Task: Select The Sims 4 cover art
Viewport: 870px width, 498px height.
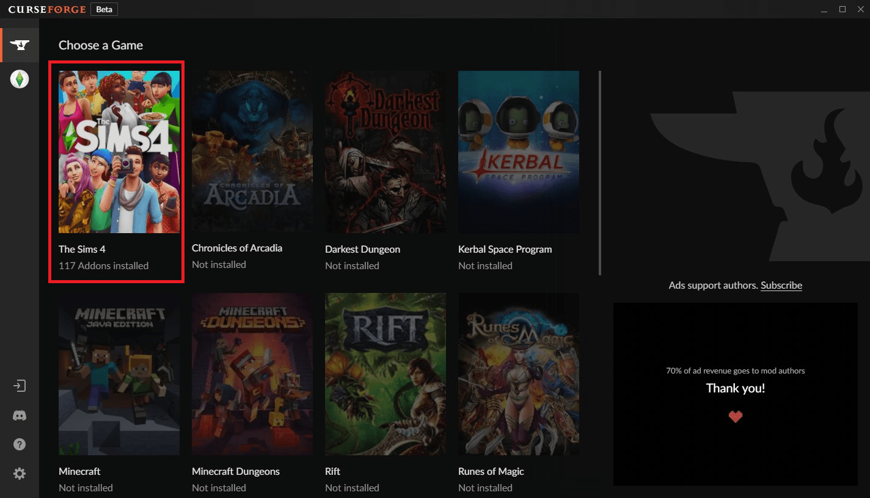Action: point(119,152)
